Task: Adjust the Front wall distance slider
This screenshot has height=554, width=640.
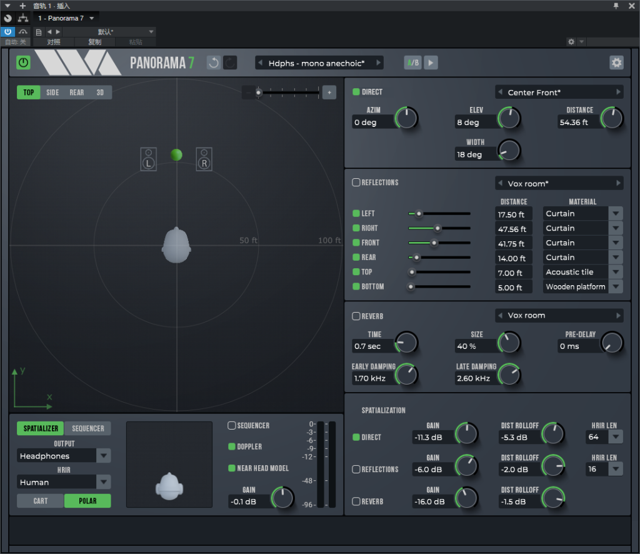Action: tap(439, 243)
